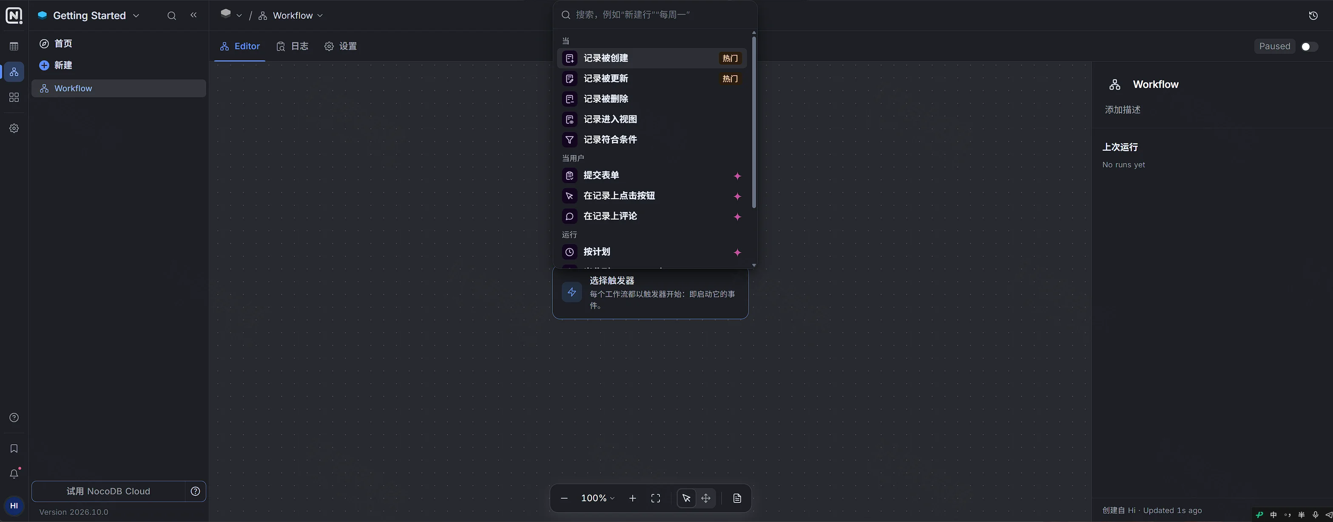Screen dimensions: 1333x522
Task: Click the trigger search input field
Action: pyautogui.click(x=655, y=14)
